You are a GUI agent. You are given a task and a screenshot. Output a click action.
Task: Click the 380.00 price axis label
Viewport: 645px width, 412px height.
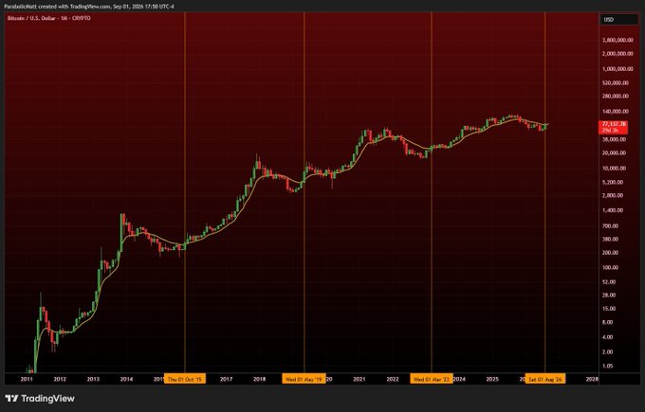(611, 239)
